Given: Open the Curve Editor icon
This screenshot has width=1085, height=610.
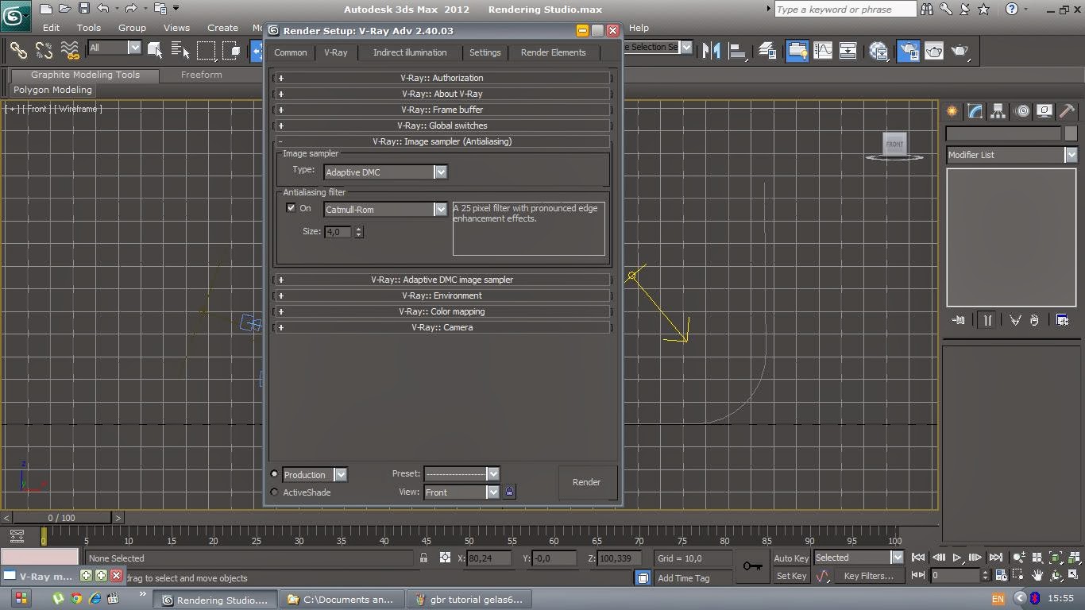Looking at the screenshot, I should 823,51.
